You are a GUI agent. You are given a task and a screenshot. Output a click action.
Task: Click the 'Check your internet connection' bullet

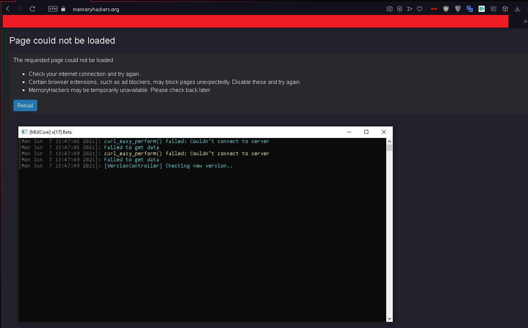click(x=85, y=74)
